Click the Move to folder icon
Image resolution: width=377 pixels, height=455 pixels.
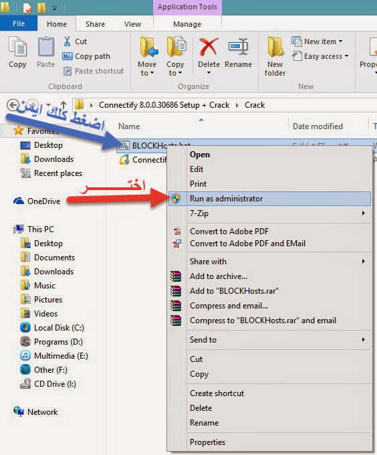(148, 46)
